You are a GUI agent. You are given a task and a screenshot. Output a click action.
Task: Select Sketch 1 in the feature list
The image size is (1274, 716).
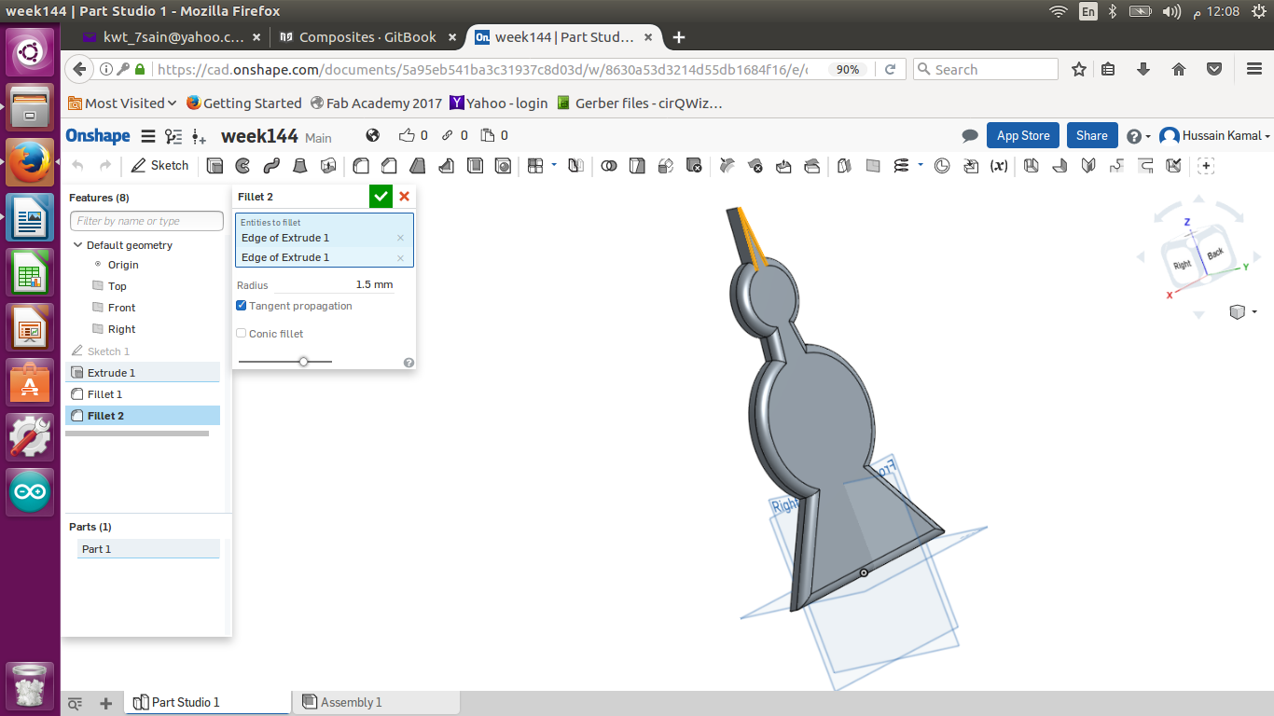(x=143, y=351)
